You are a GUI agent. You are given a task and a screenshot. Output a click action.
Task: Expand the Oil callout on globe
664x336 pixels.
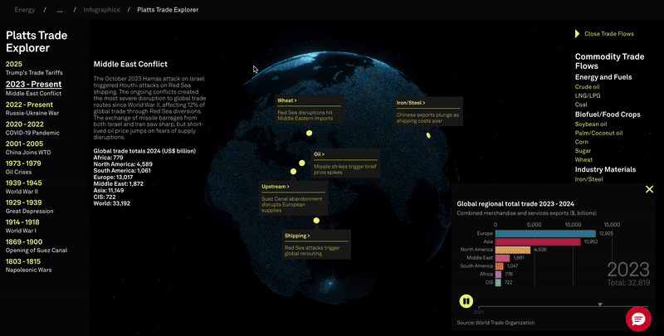(319, 154)
